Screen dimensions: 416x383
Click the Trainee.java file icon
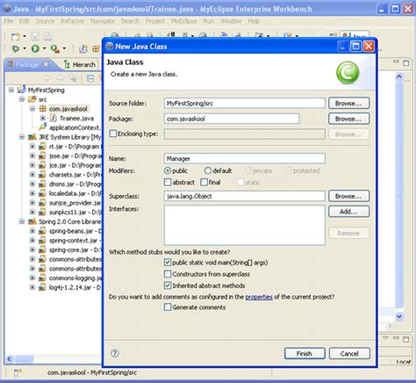(x=54, y=118)
